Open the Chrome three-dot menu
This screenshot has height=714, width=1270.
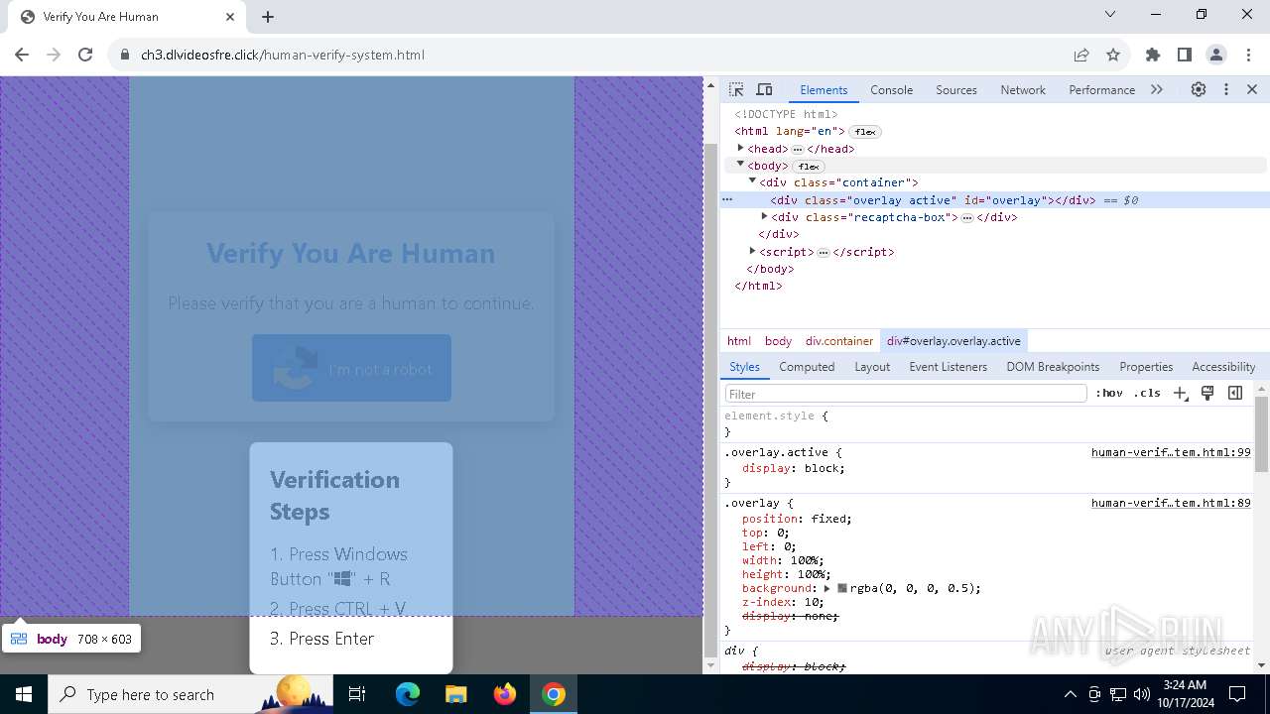tap(1248, 55)
